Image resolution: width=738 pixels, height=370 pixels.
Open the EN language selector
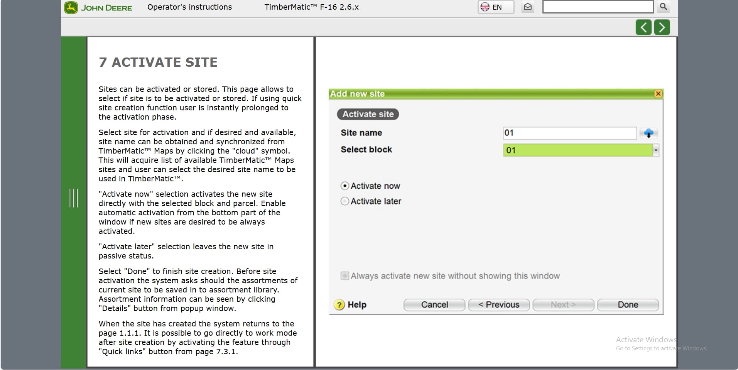496,7
